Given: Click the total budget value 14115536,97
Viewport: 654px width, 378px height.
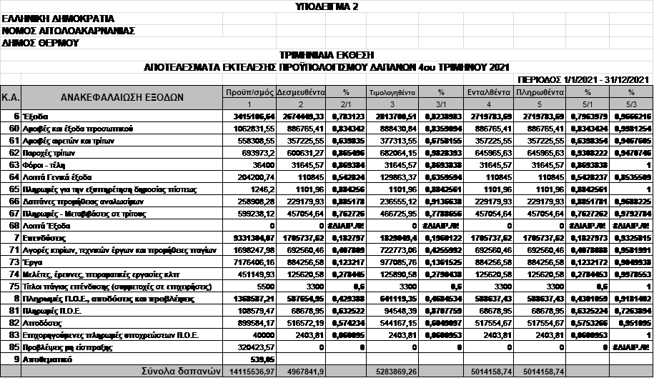Looking at the screenshot, I should [248, 371].
